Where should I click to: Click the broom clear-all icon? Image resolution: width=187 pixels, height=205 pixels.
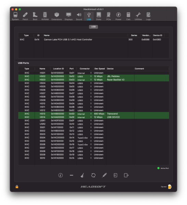[x=82, y=175]
